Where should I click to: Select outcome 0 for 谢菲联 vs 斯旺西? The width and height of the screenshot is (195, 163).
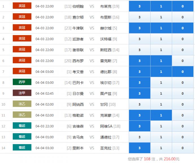click(x=183, y=50)
